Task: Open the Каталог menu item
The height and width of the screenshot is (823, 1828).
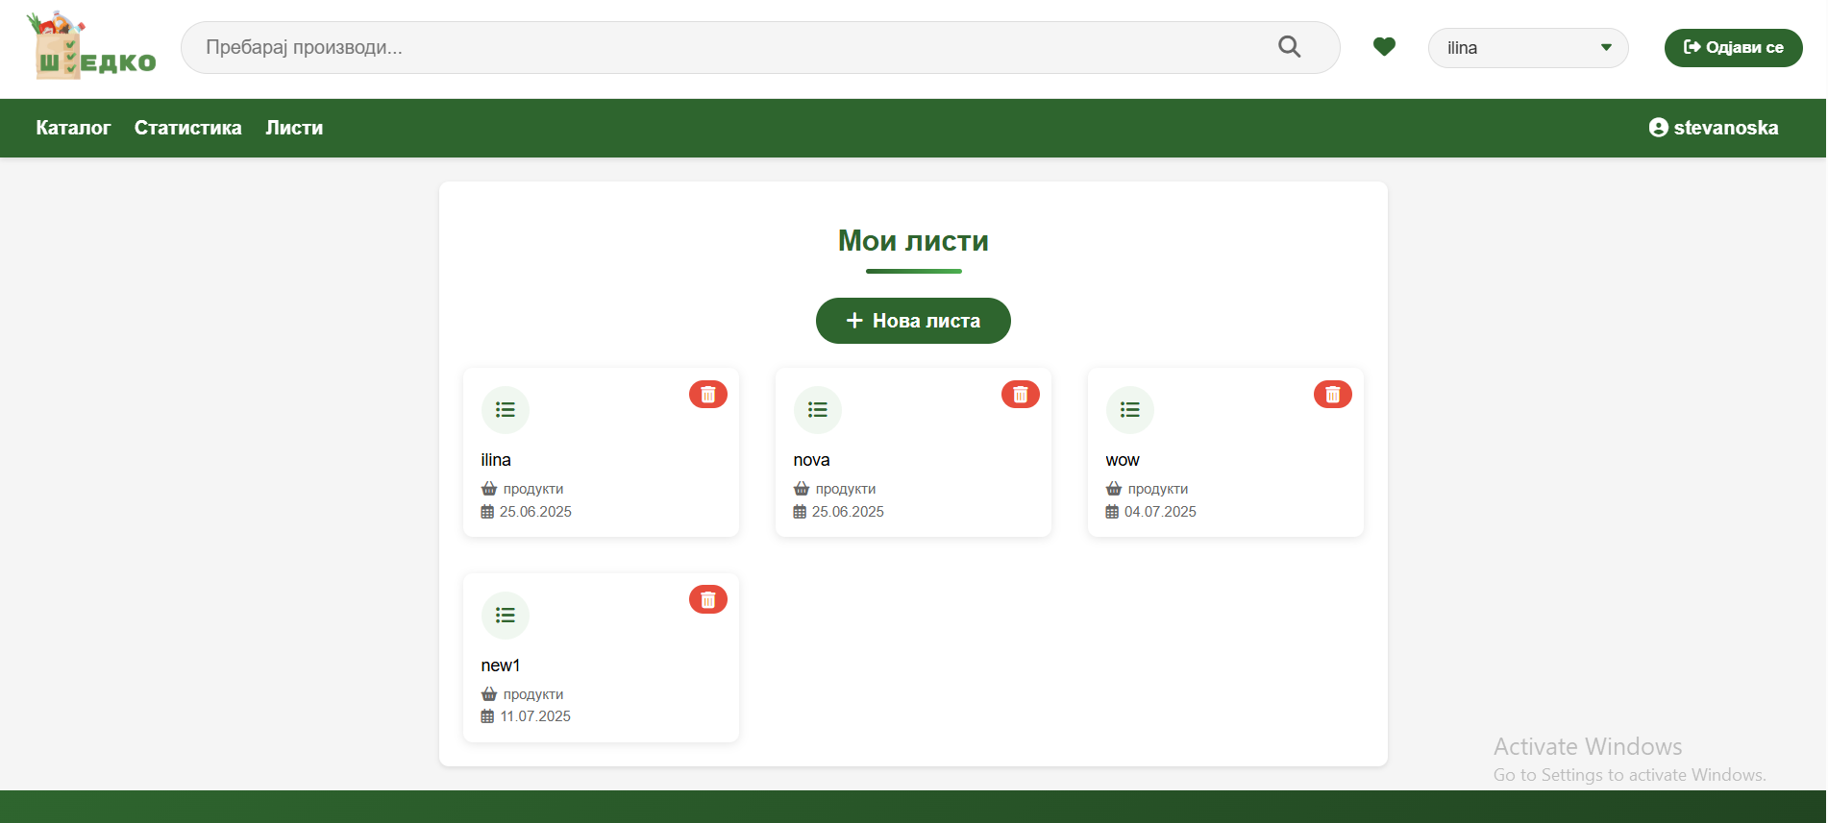Action: (x=73, y=128)
